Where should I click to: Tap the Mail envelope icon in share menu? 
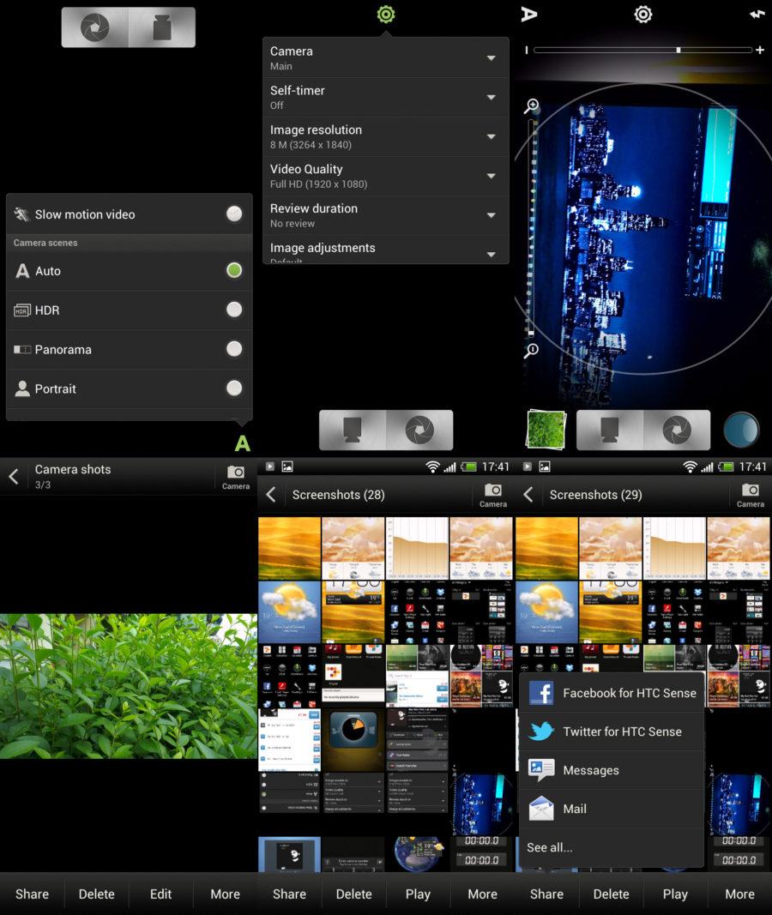pos(541,808)
